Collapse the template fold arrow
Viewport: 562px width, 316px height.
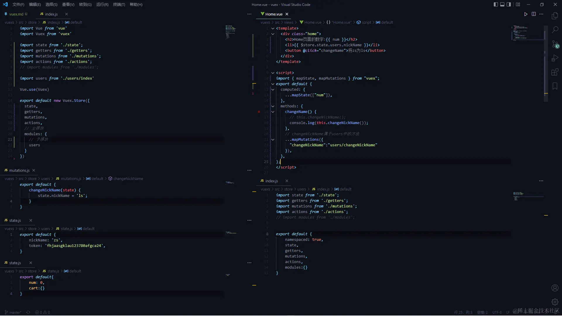point(273,28)
